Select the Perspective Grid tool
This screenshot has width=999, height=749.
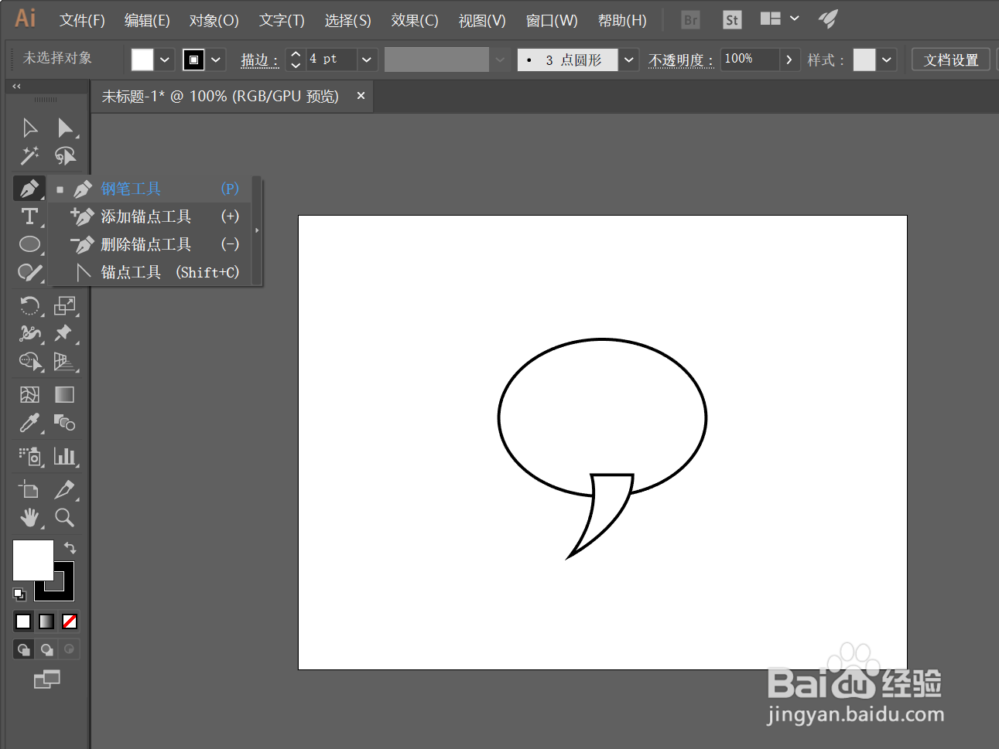(65, 362)
